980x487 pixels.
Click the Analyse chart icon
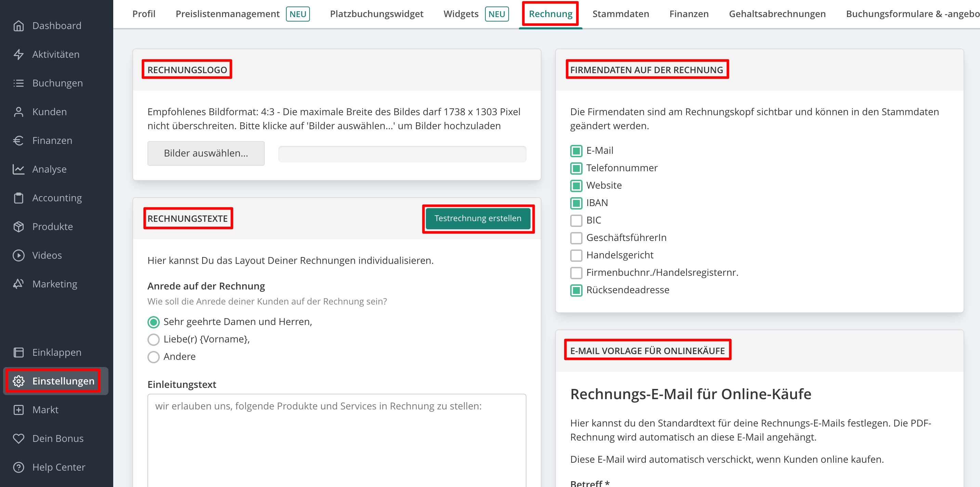[18, 169]
